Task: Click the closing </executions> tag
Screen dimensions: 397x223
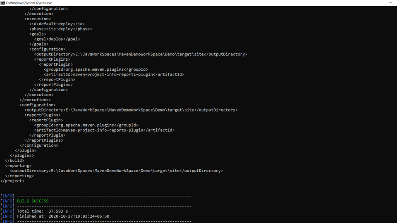Action: (35, 100)
